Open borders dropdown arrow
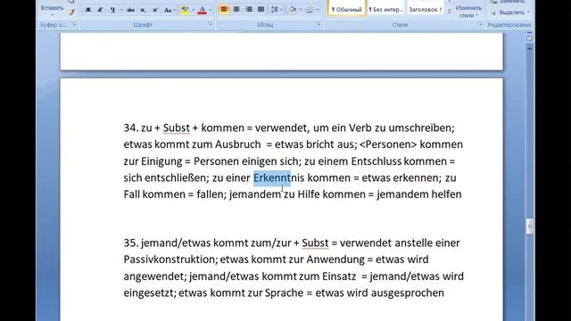The width and height of the screenshot is (571, 321). [318, 10]
